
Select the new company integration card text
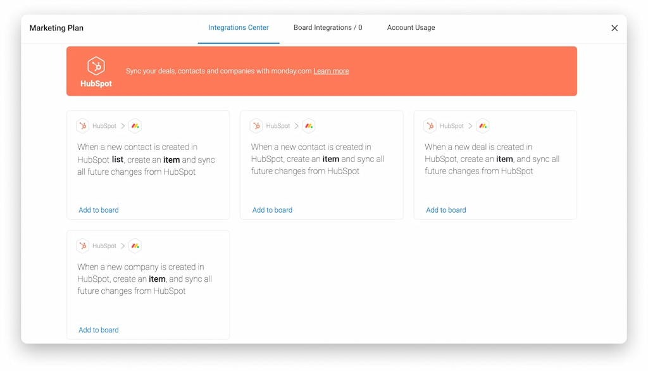point(145,279)
